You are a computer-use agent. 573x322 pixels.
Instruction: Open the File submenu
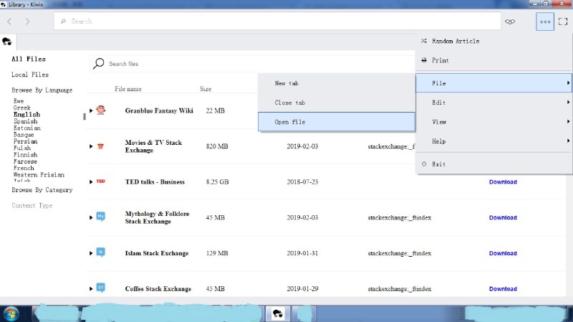[493, 83]
